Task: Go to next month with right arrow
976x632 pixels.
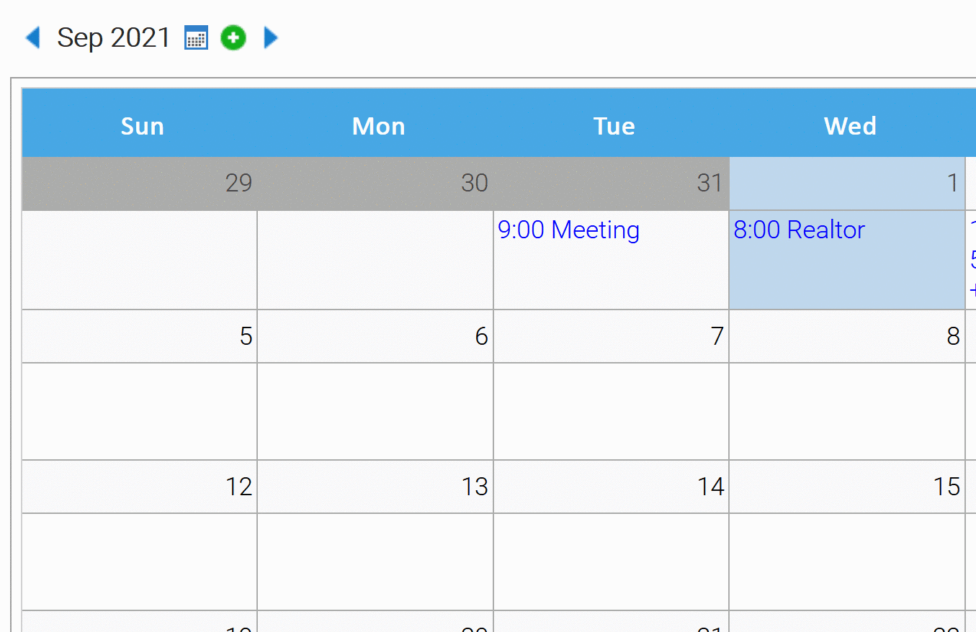Action: [270, 37]
